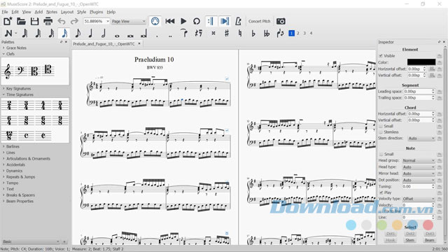Screen dimensions: 448x252
Task: Switch to voice 4
Action: point(311,33)
